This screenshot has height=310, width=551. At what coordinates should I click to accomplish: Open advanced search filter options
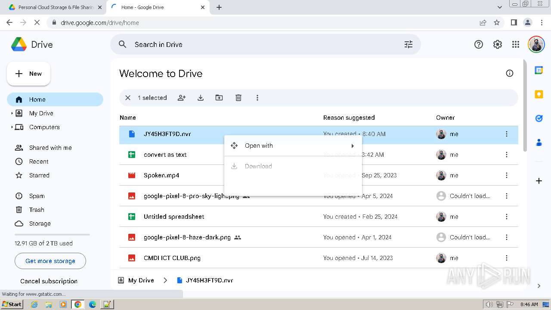tap(409, 44)
